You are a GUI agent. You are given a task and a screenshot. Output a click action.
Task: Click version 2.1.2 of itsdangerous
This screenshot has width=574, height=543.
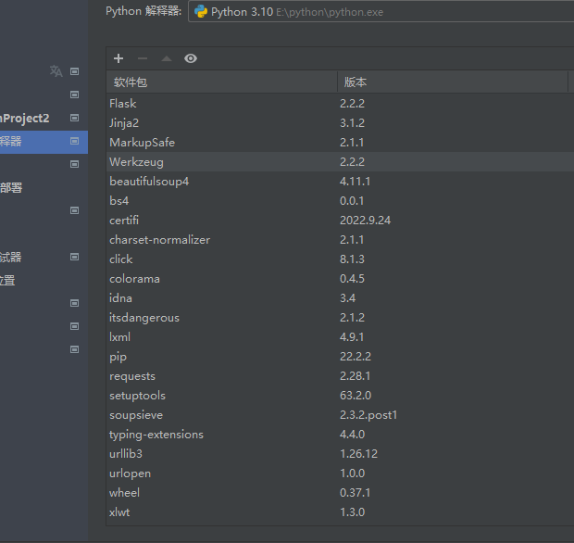click(x=352, y=317)
